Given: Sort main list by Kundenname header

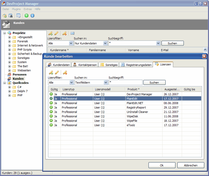Looking at the screenshot, I should point(67,50).
